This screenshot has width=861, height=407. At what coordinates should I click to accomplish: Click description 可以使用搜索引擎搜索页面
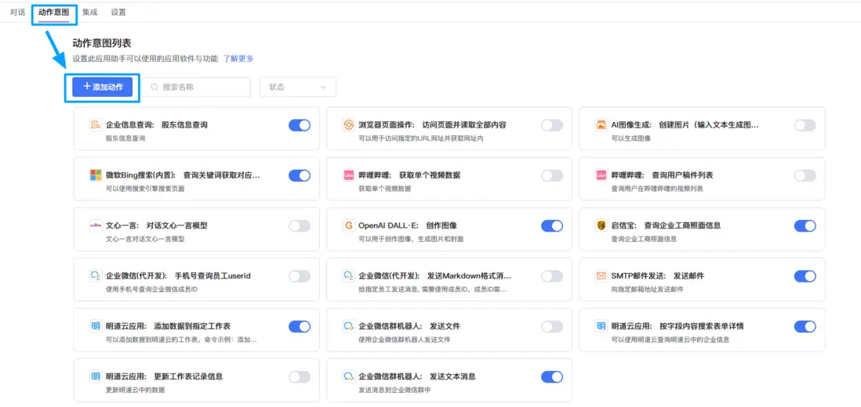click(x=145, y=189)
